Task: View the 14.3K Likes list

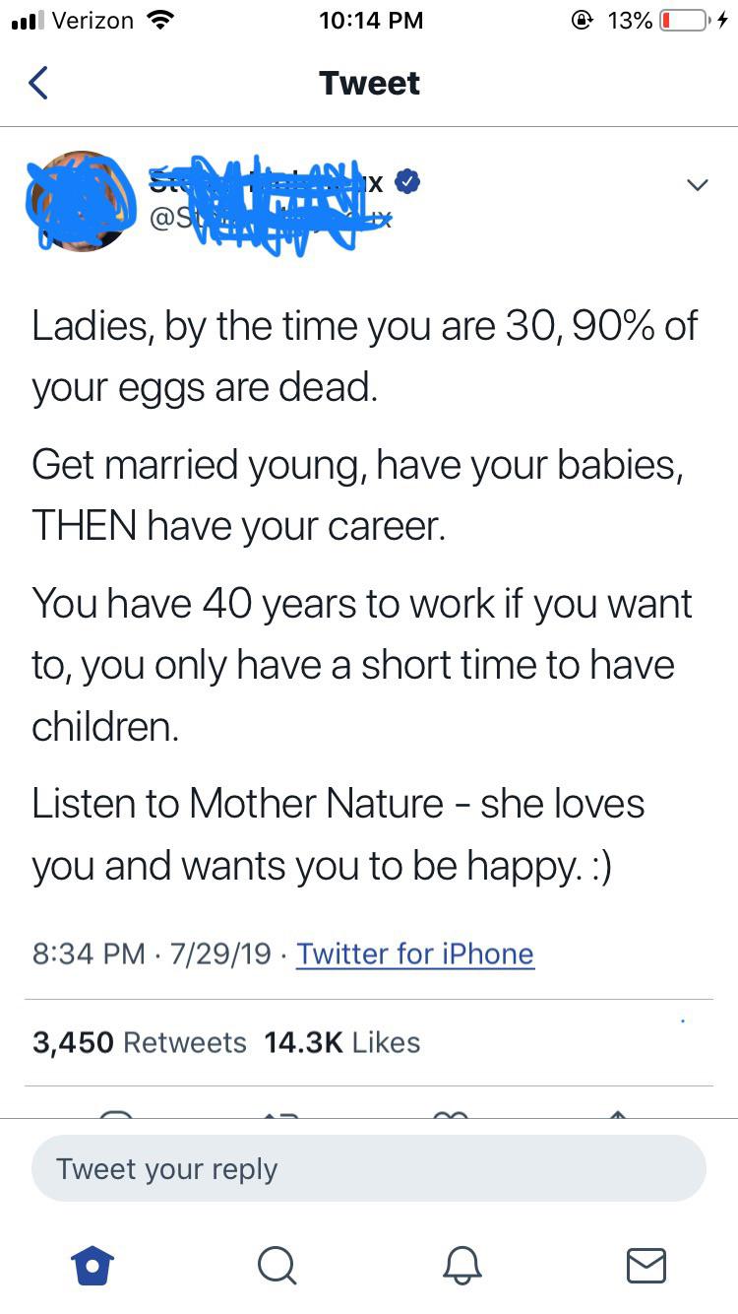Action: (x=341, y=1042)
